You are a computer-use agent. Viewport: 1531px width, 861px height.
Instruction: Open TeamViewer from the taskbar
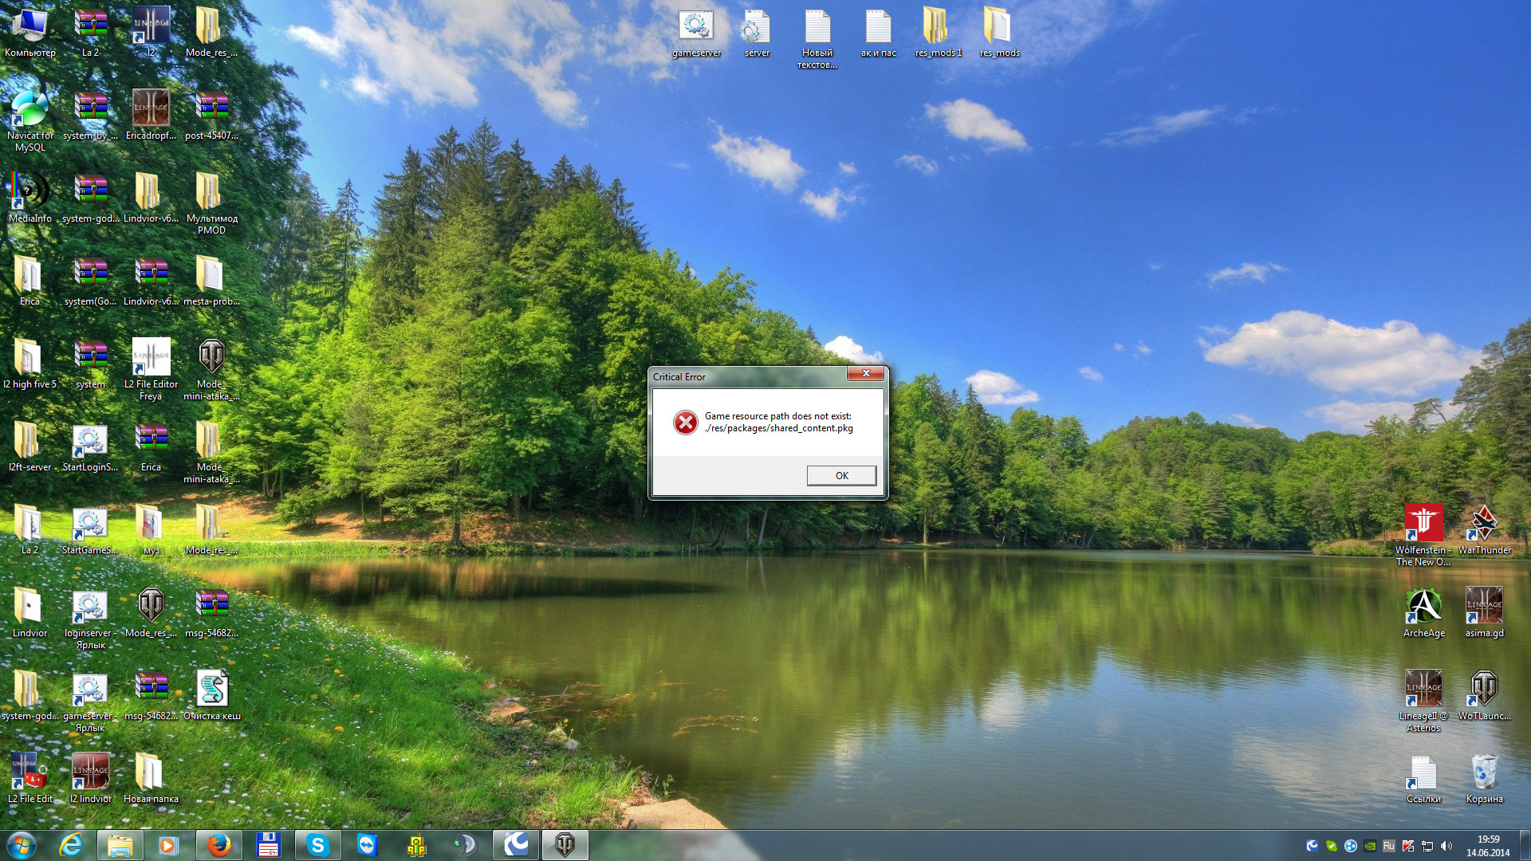coord(367,845)
